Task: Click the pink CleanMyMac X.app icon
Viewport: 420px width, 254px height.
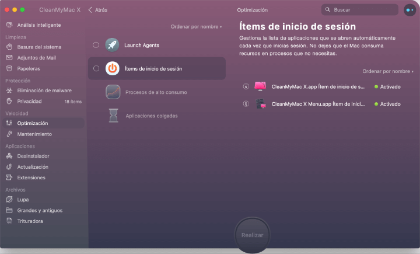Action: coord(260,86)
